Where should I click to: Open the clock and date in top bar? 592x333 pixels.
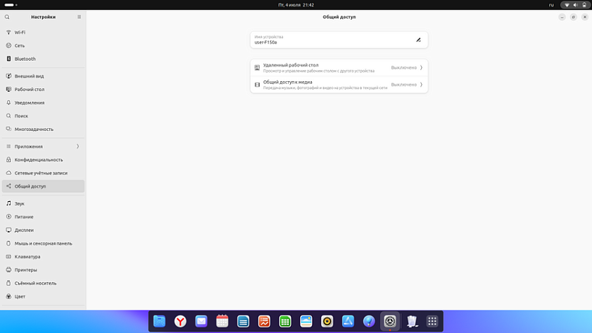tap(296, 5)
